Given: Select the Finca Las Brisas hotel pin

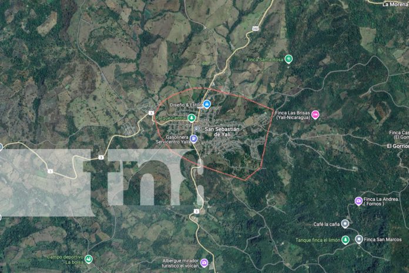Looking at the screenshot, I should click(316, 114).
